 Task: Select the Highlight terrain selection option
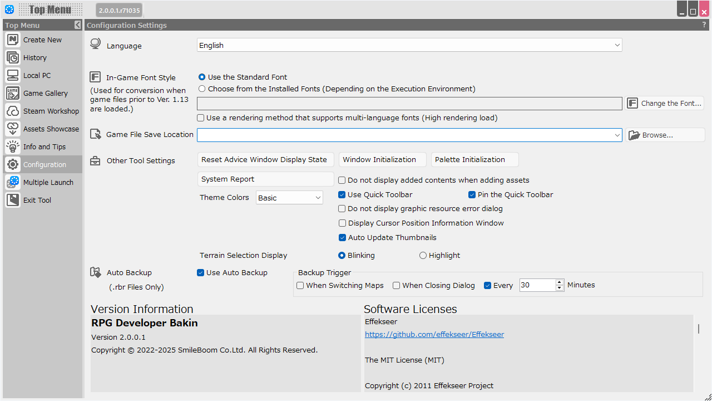[x=423, y=256]
